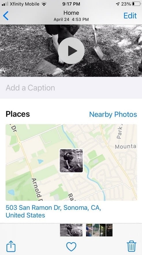The image size is (142, 255).
Task: Select the fence photo thumbnail in the filmstrip
Action: pyautogui.click(x=96, y=230)
